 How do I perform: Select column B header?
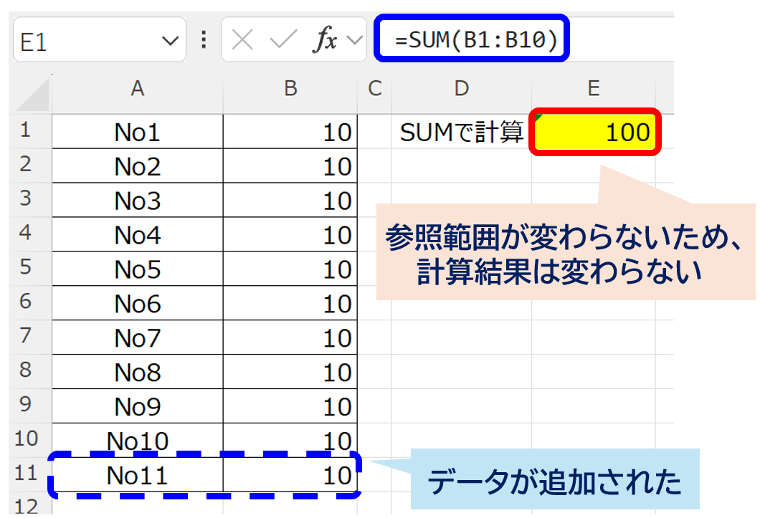point(290,88)
